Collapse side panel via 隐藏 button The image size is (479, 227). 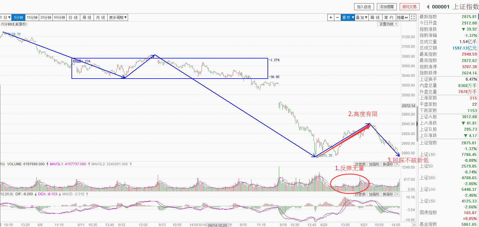403,17
